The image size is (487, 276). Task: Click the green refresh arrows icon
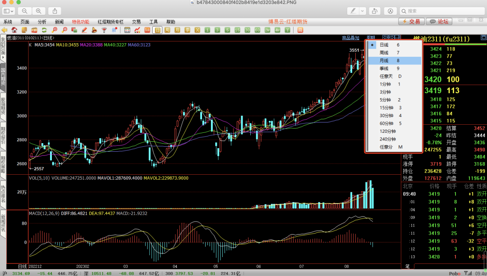44,30
